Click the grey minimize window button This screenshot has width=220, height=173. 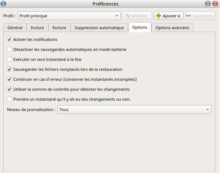coord(208,4)
